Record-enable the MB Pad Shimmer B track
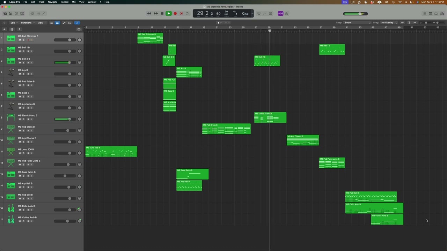Viewport: 447px width, 251px height. click(28, 40)
